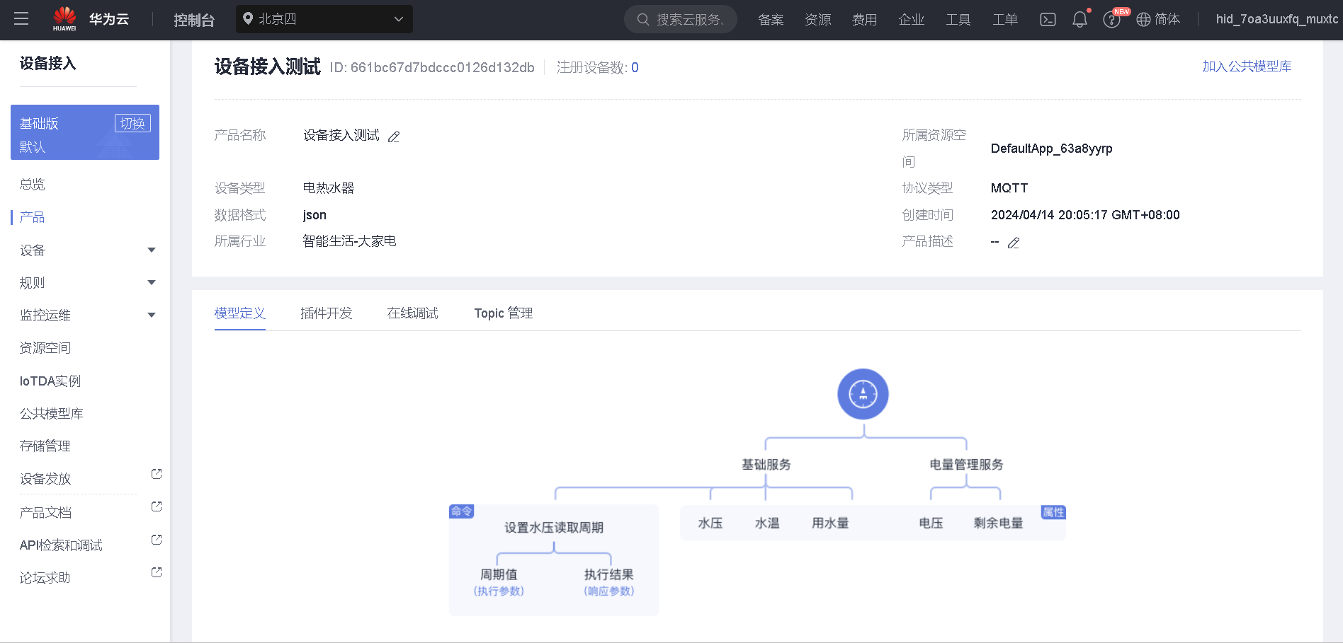Click 加入公共模型库 link
1343x643 pixels.
[x=1247, y=66]
